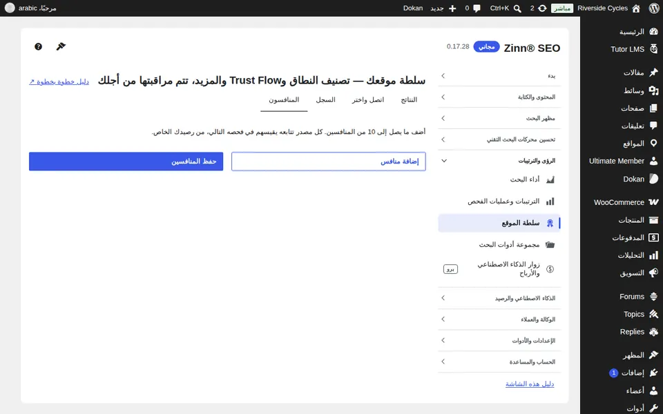Open مجموعة أدوات البحث menu item
663x414 pixels.
[499, 244]
